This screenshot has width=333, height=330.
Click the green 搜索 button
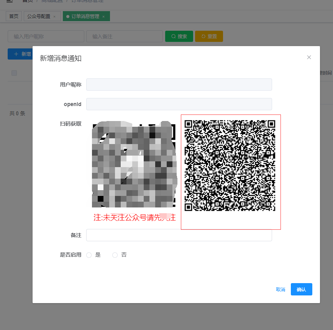(179, 36)
